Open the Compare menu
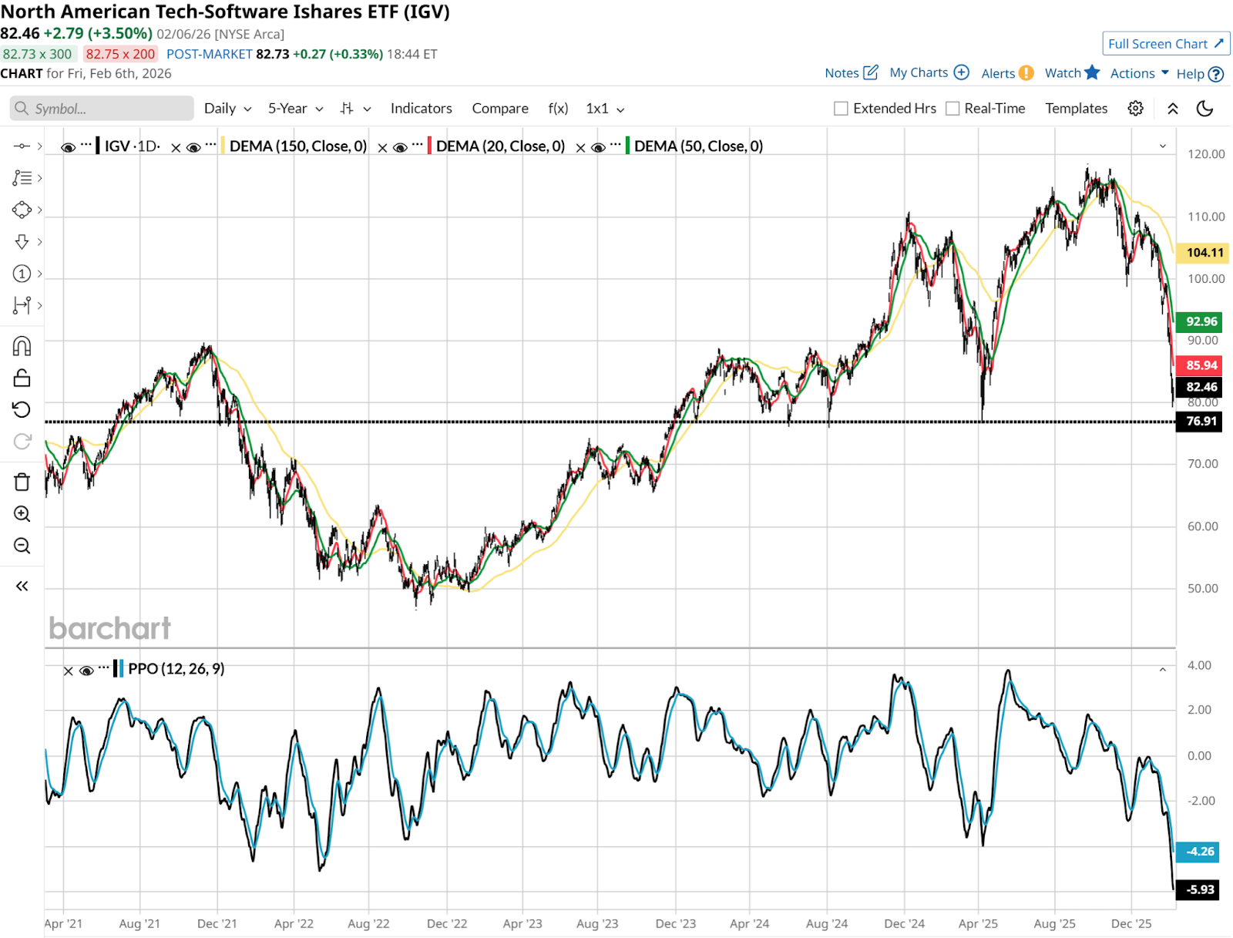Viewport: 1233px width, 938px height. tap(500, 109)
